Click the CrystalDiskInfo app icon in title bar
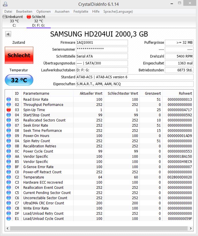This screenshot has width=198, height=236. coord(5,4)
